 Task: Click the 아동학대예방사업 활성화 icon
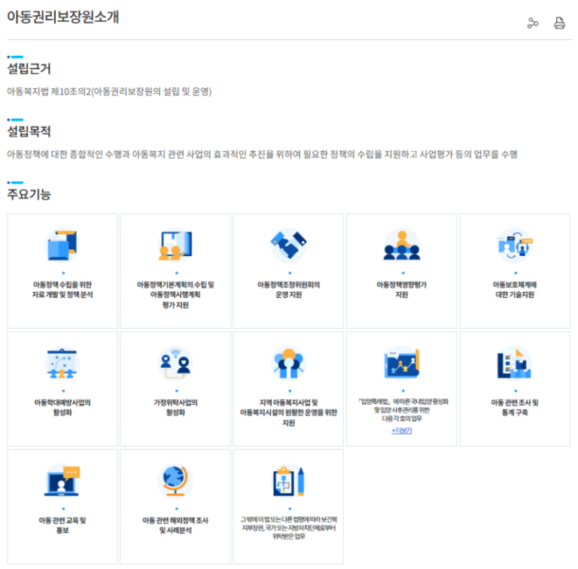click(62, 364)
